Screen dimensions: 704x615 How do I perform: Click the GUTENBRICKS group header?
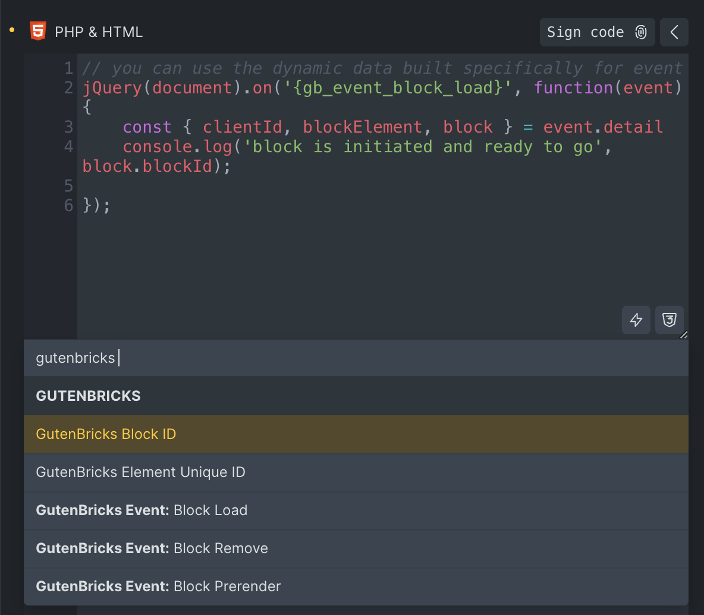pos(89,396)
